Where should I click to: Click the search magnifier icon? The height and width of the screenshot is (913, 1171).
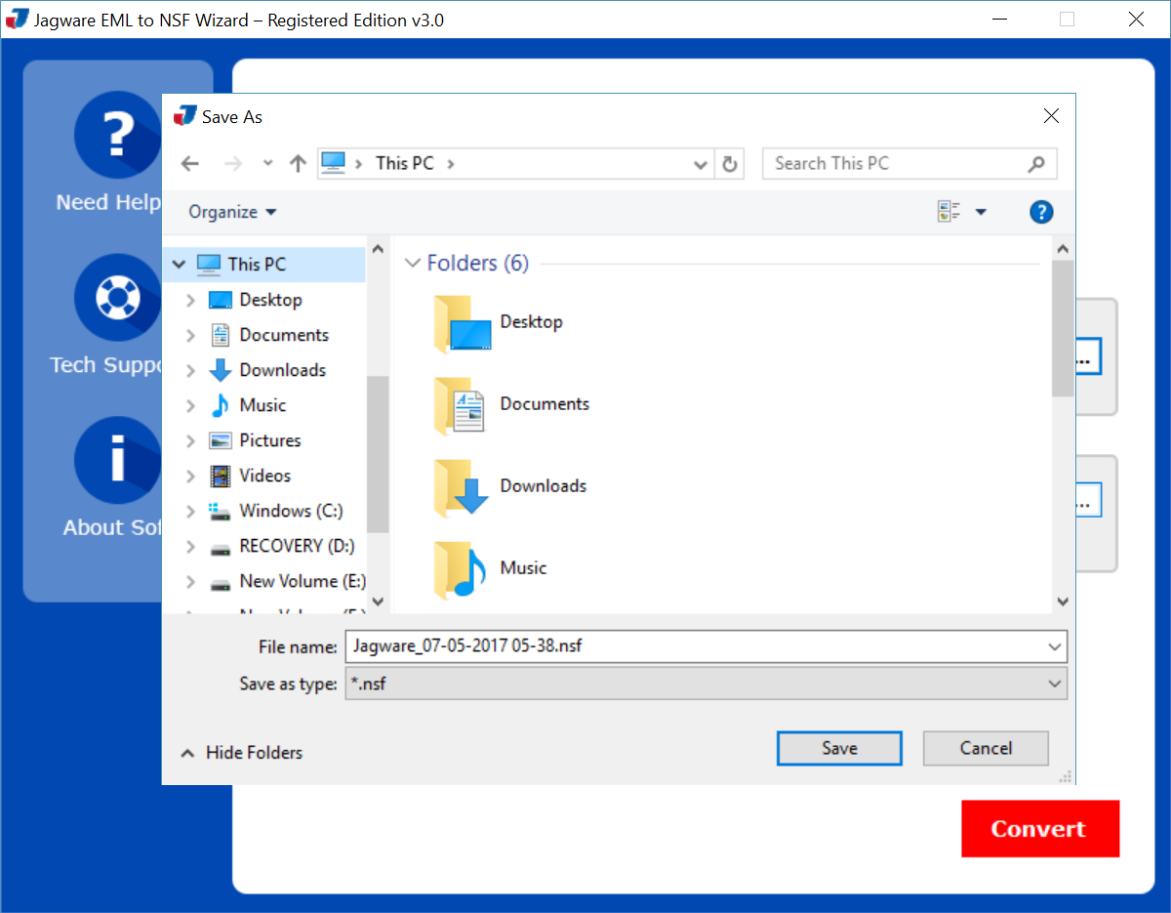tap(1036, 164)
